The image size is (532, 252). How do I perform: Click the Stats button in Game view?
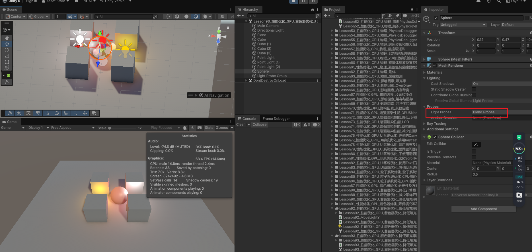pyautogui.click(x=209, y=128)
